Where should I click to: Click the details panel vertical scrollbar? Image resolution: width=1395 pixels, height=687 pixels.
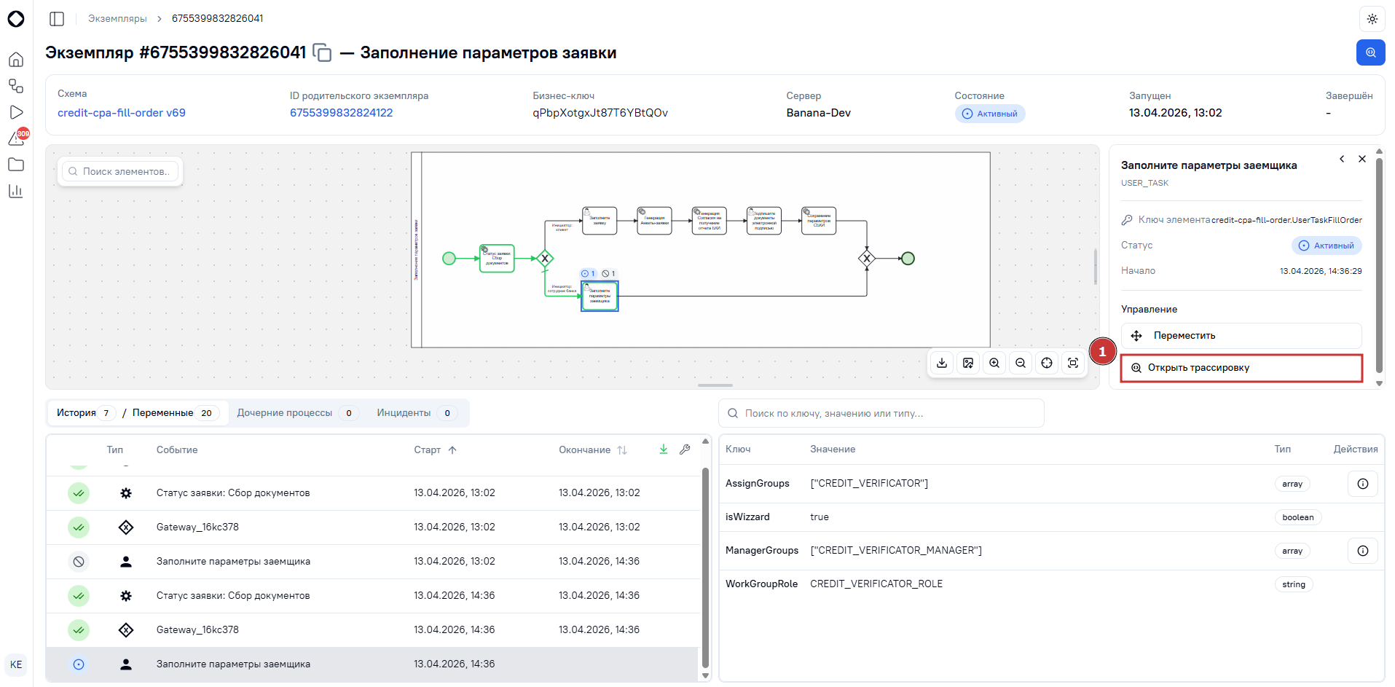(1378, 266)
